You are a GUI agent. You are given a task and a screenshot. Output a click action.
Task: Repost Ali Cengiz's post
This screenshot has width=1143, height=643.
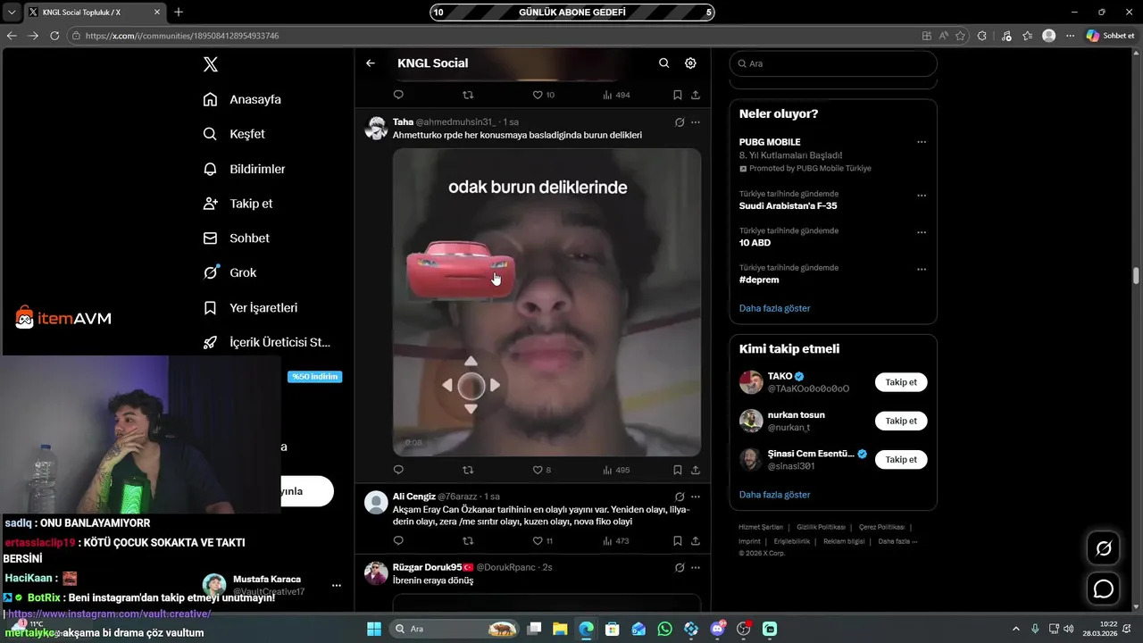click(x=468, y=540)
